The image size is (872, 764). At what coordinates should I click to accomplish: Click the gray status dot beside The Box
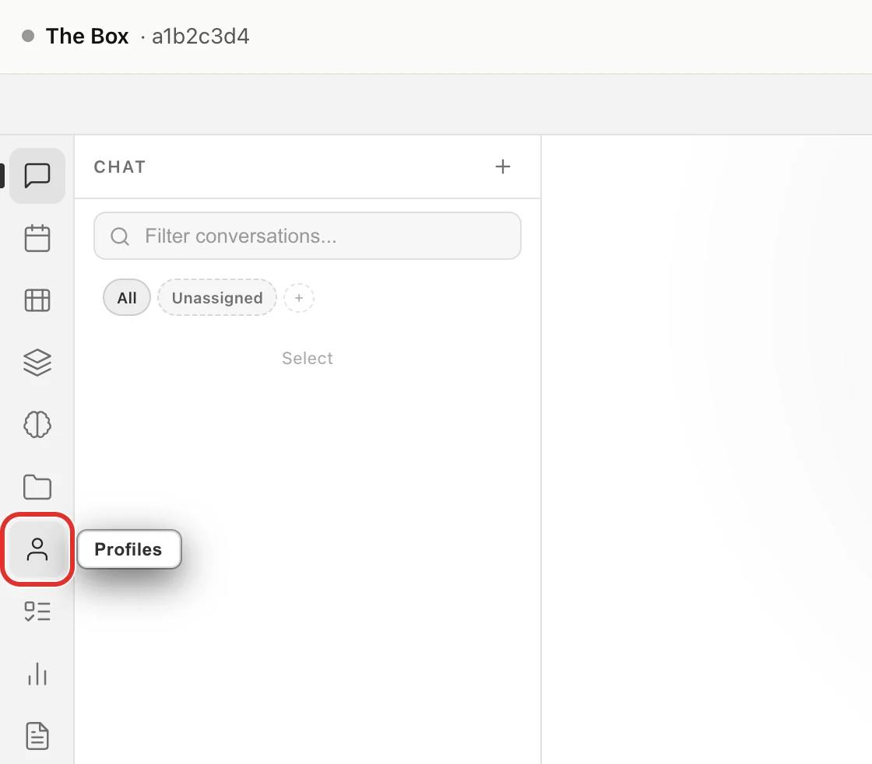point(28,36)
